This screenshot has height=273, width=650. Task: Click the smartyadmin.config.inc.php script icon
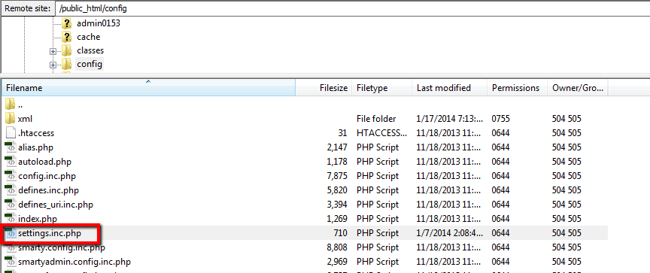point(10,262)
